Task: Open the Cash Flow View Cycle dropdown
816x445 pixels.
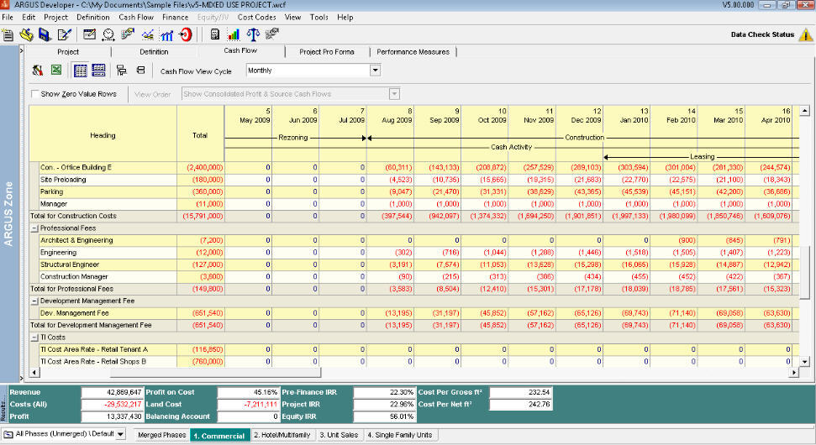Action: pyautogui.click(x=375, y=71)
